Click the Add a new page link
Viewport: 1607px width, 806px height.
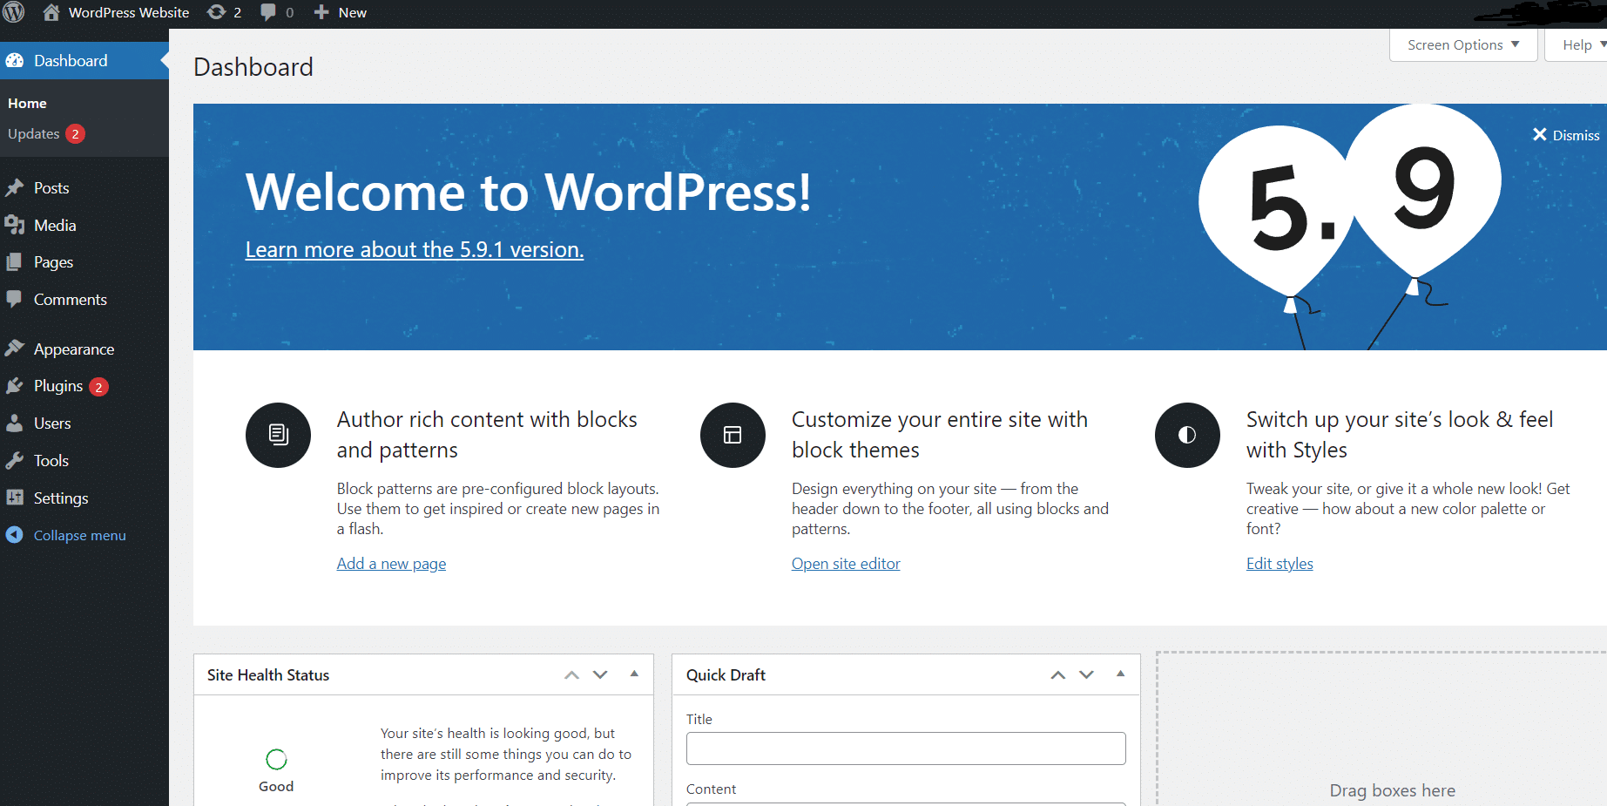(x=391, y=564)
